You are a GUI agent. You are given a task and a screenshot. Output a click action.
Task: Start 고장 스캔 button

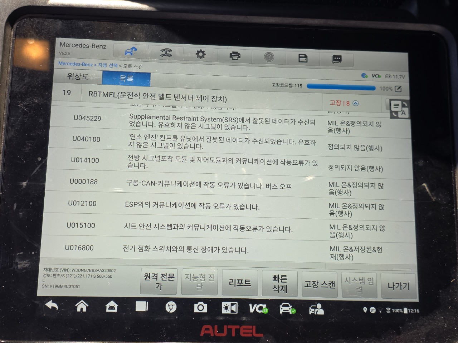pyautogui.click(x=320, y=284)
